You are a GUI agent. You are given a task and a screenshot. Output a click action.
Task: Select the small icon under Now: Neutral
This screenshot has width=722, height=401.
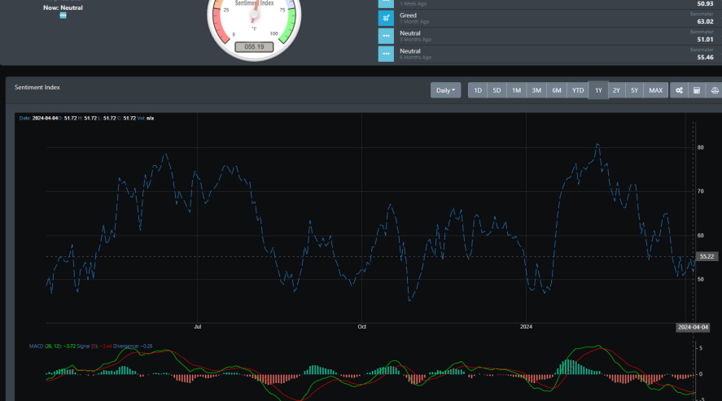[x=63, y=15]
